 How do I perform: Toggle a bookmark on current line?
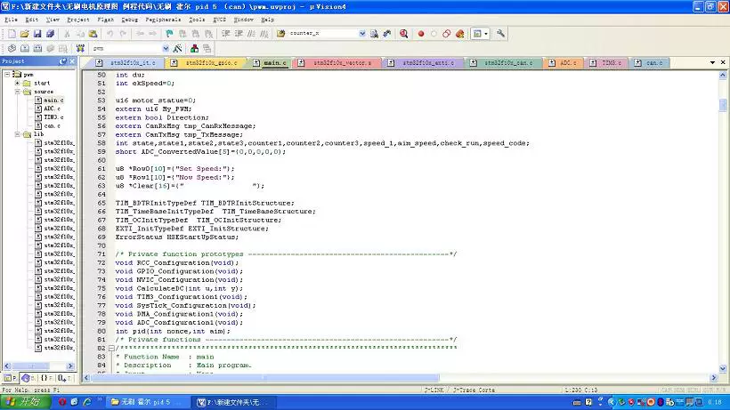169,34
